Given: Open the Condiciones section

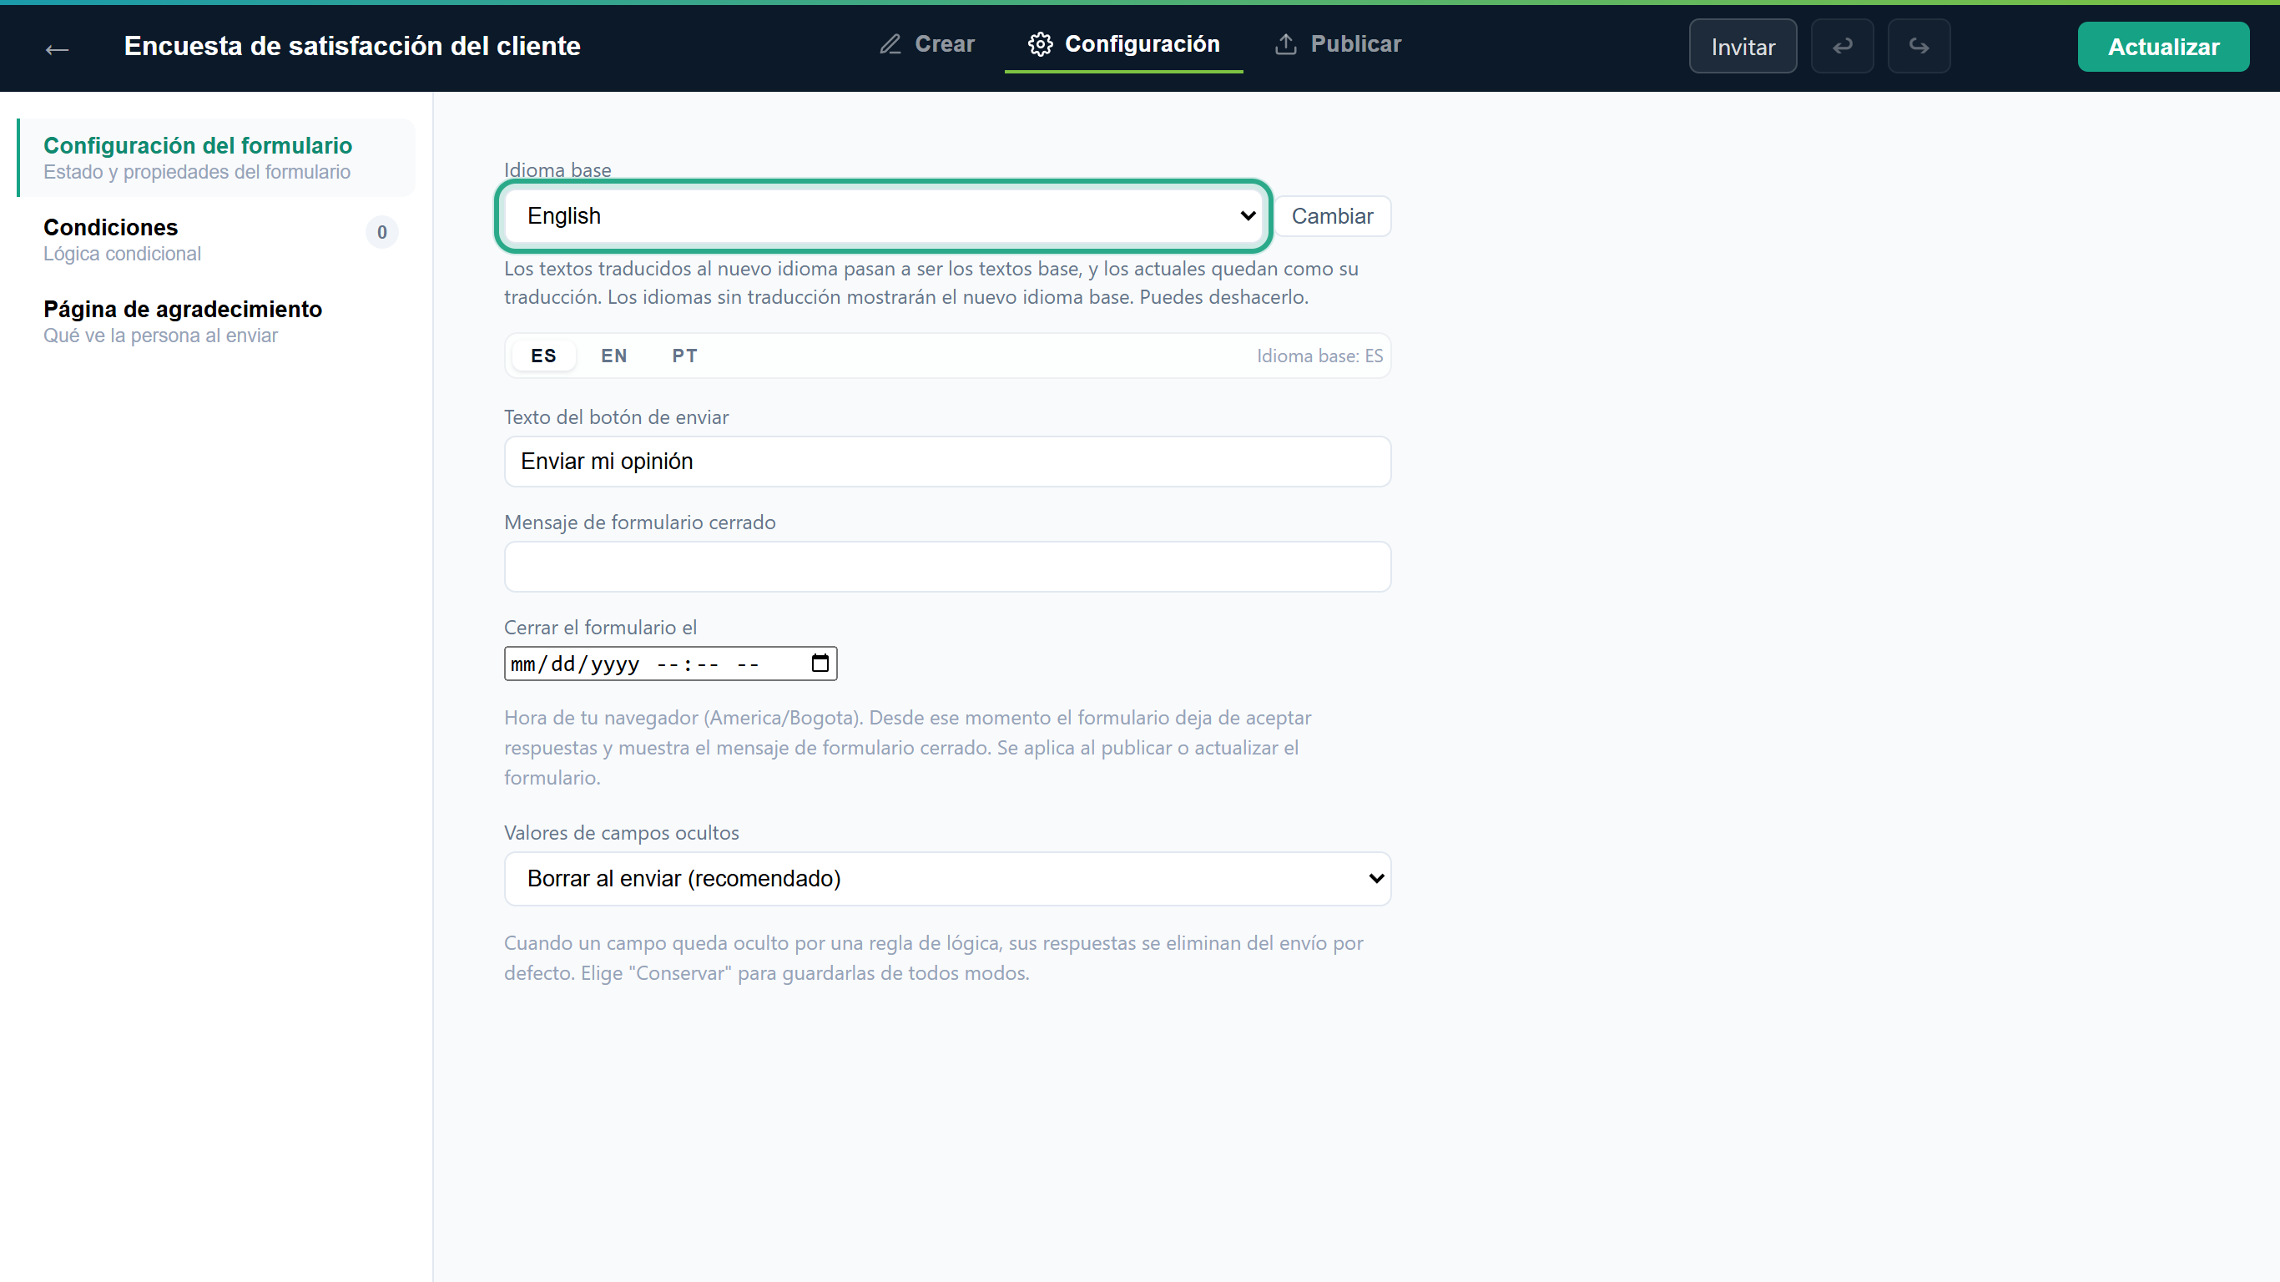Looking at the screenshot, I should [x=217, y=240].
